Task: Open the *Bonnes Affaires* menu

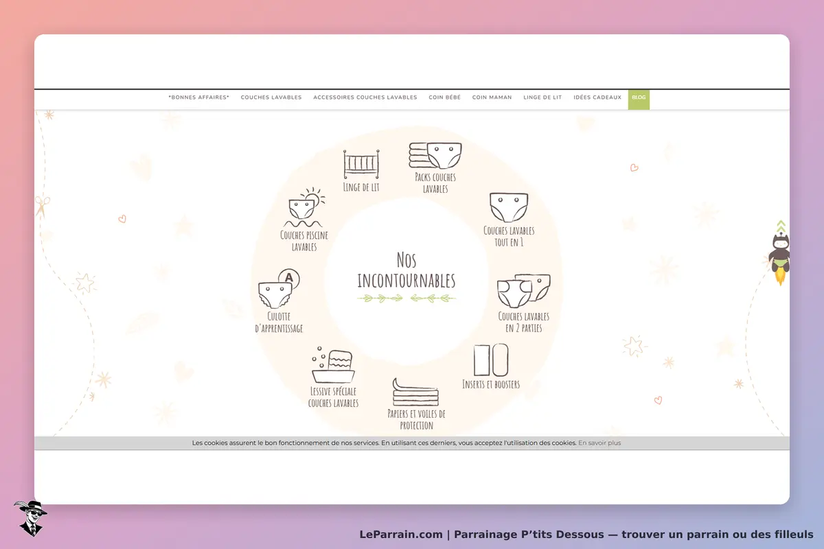Action: (x=199, y=97)
